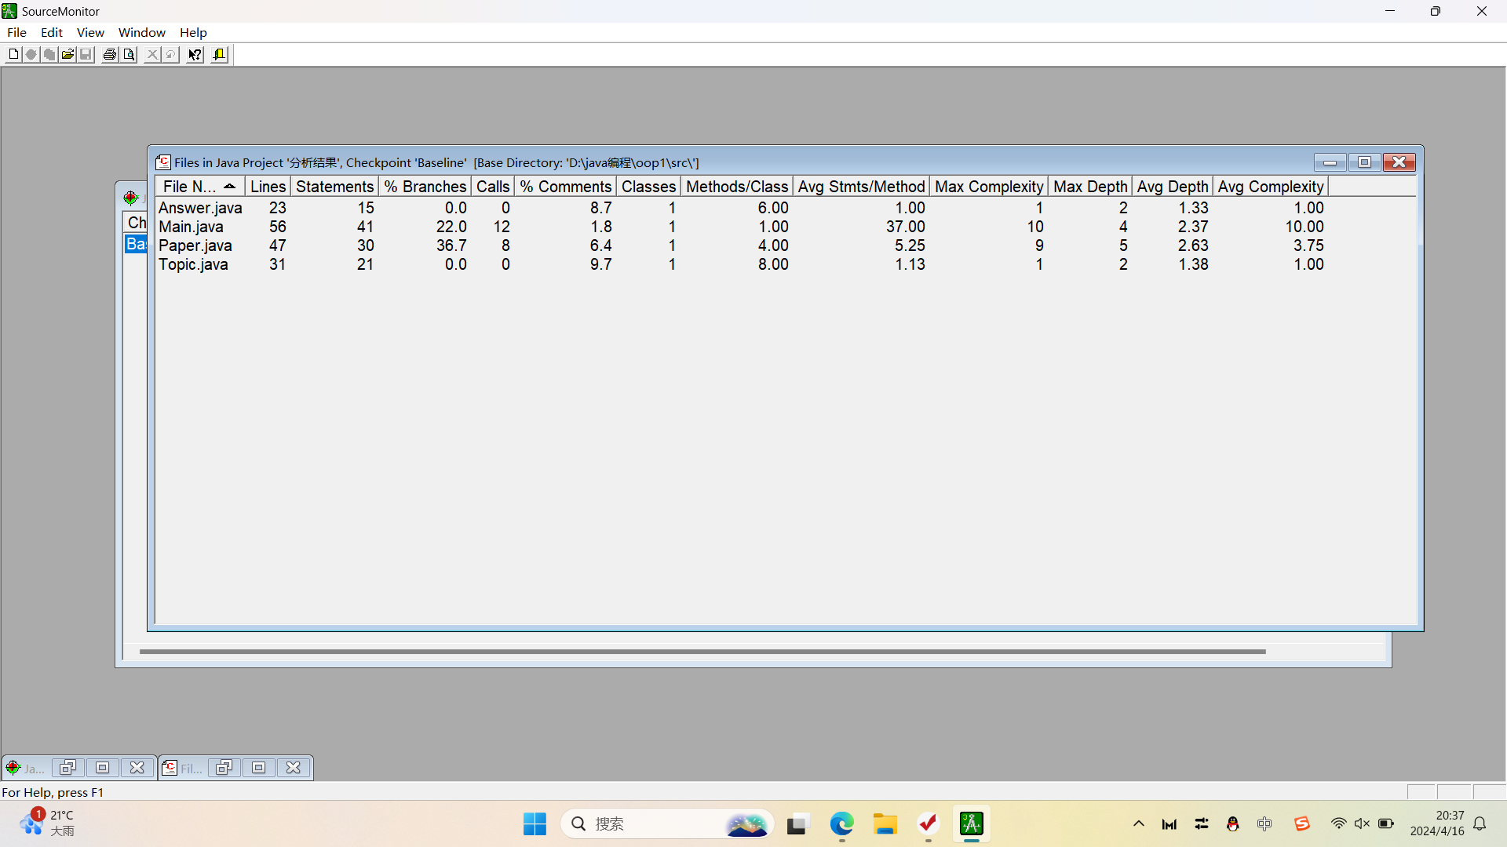1507x847 pixels.
Task: Click the context Help arrow icon
Action: 195,54
